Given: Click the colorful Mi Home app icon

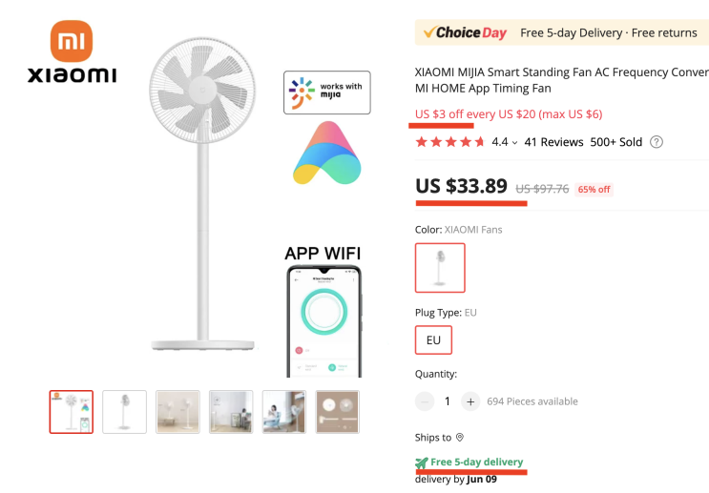Looking at the screenshot, I should tap(326, 153).
